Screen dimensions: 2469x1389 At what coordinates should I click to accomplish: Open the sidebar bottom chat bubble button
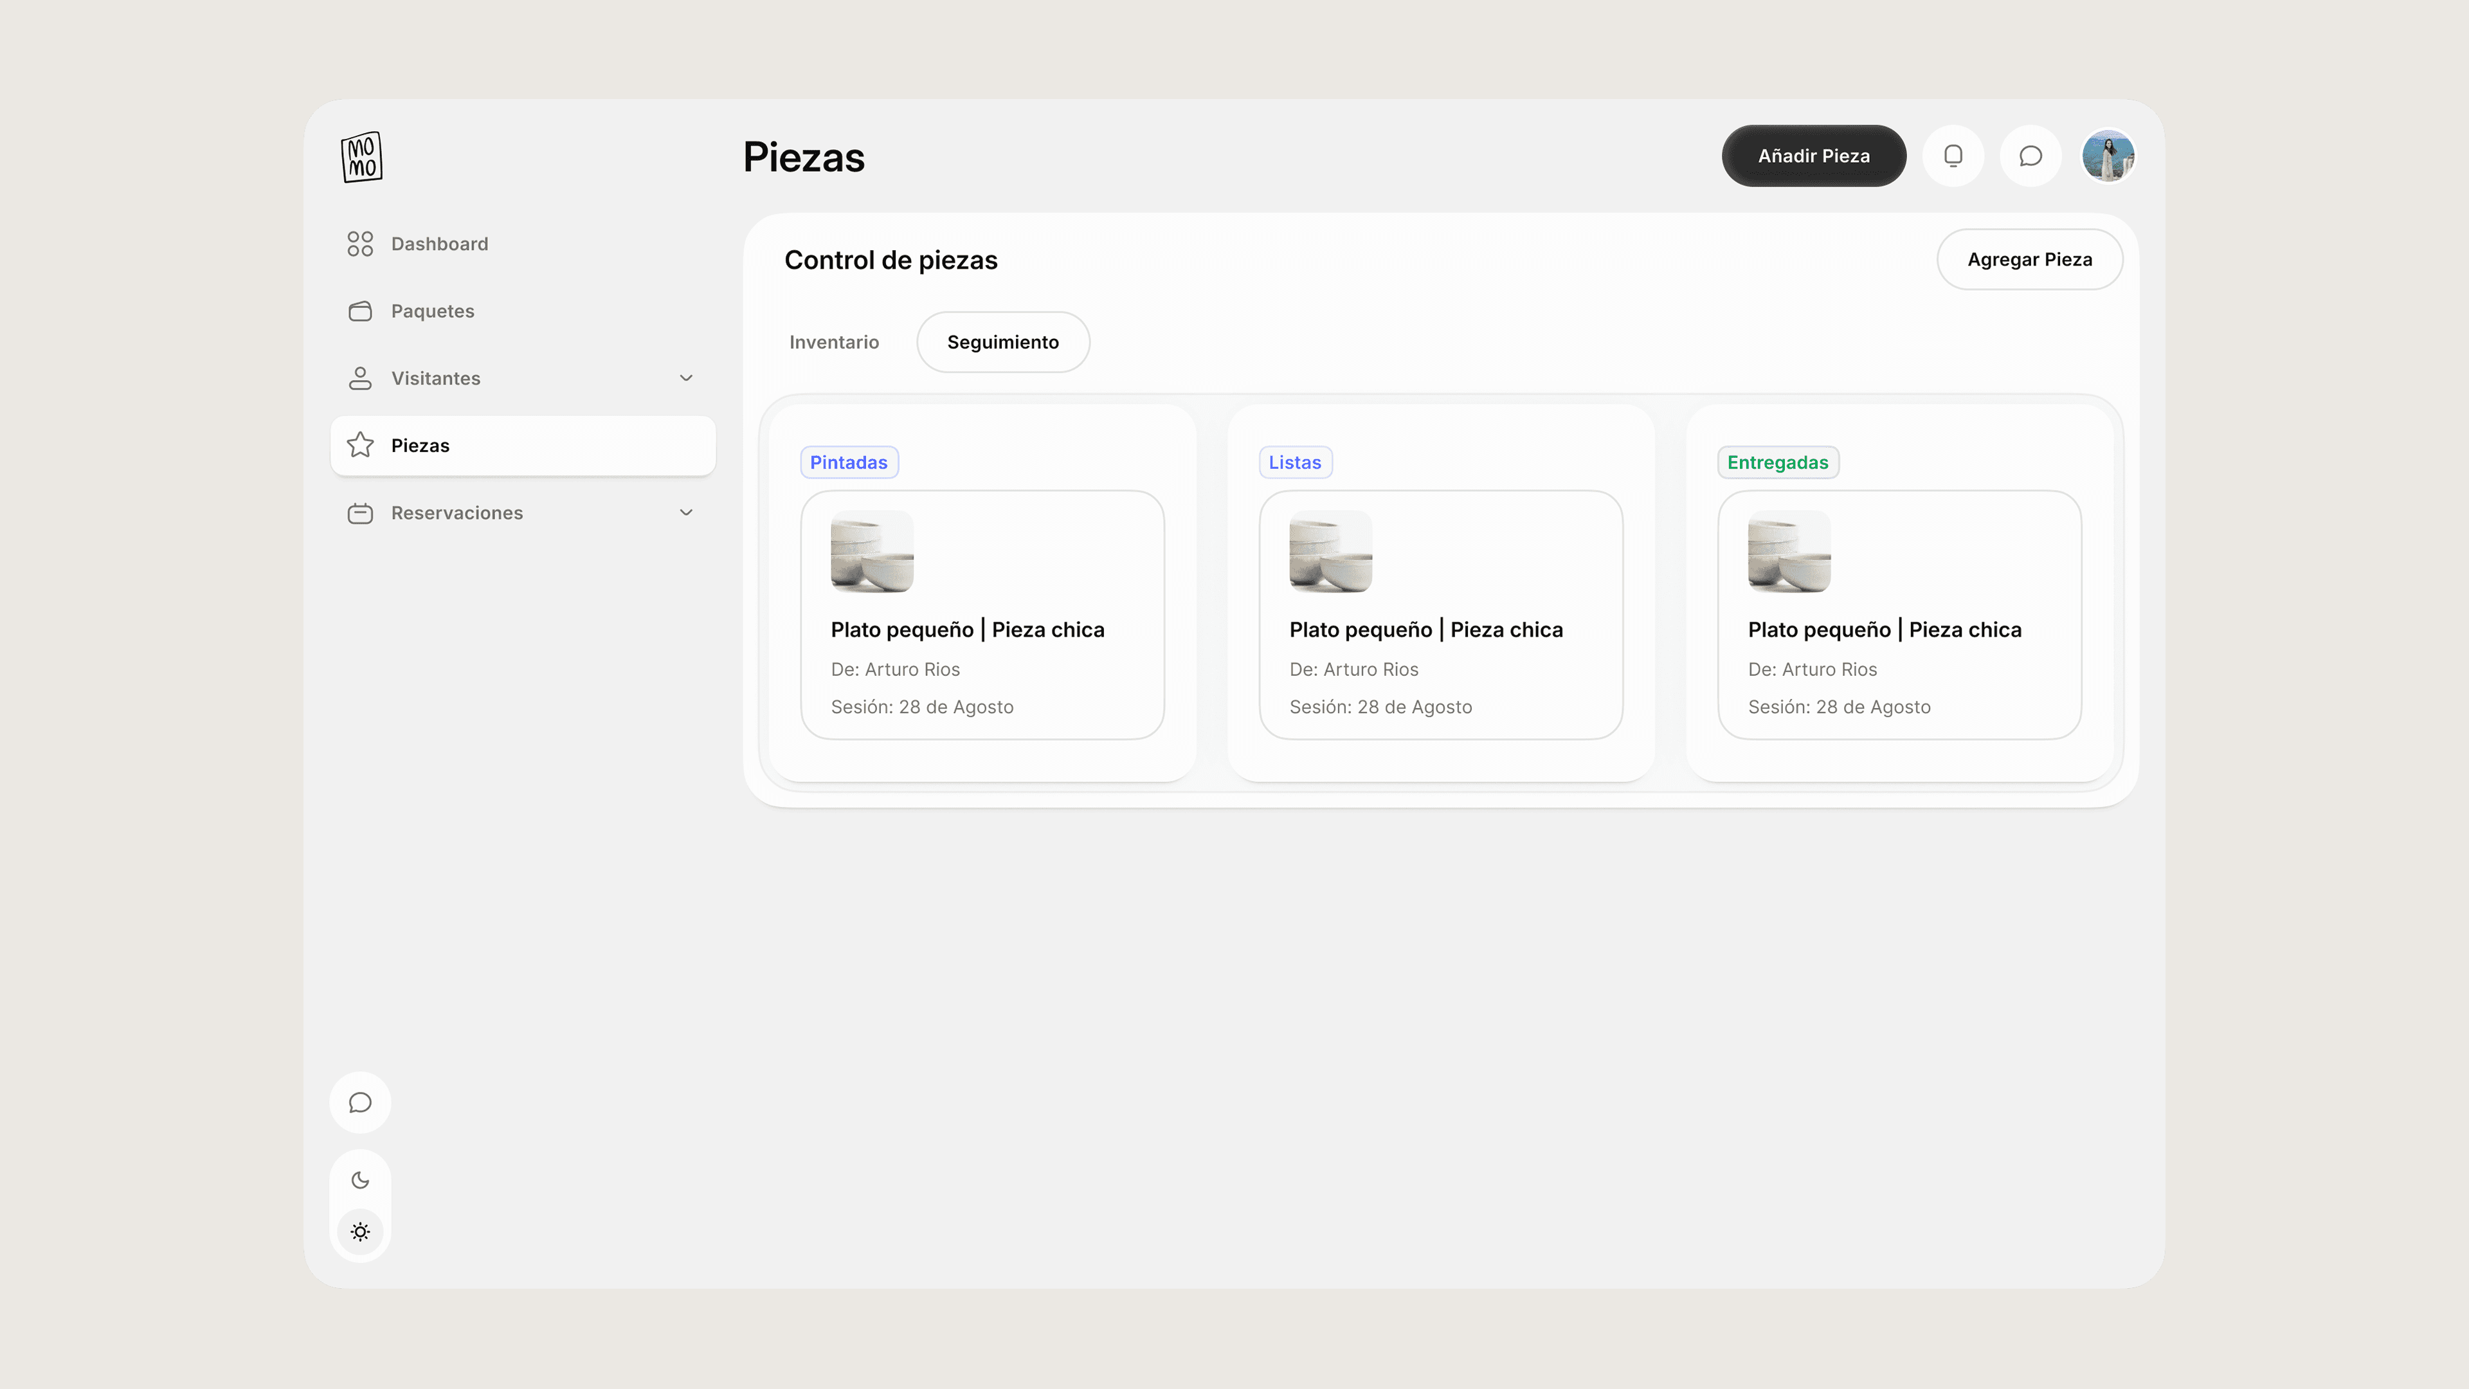pyautogui.click(x=360, y=1102)
